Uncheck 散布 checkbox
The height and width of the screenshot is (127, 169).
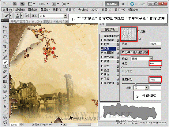(x=102, y=44)
